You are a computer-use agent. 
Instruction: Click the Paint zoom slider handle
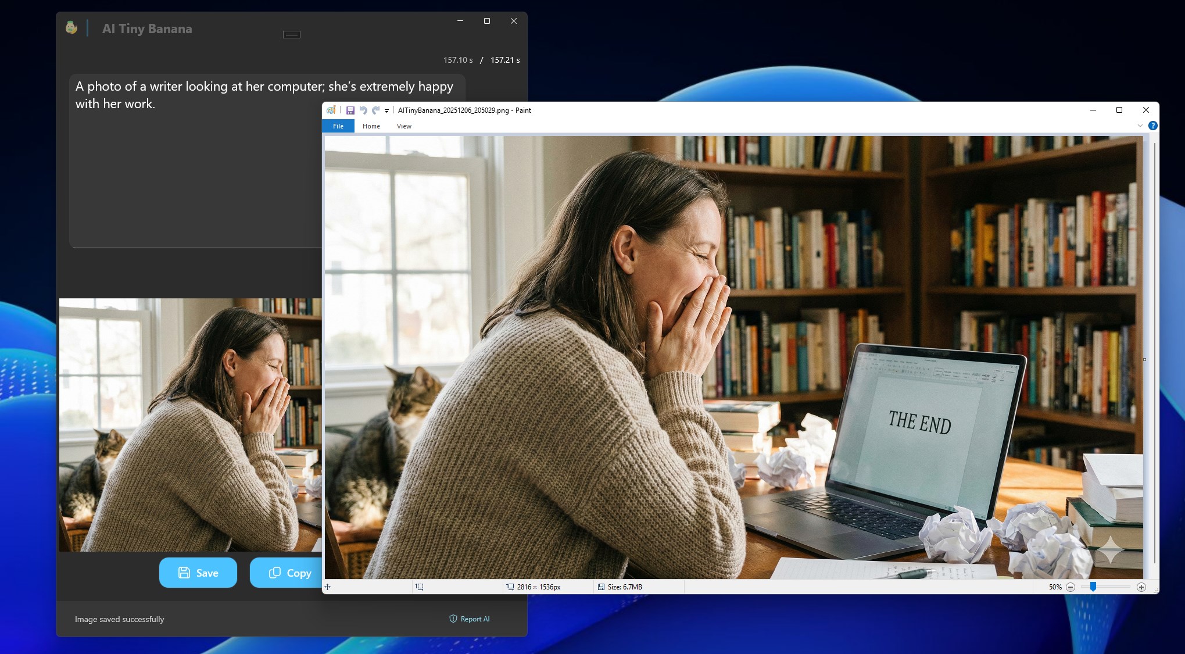tap(1093, 587)
